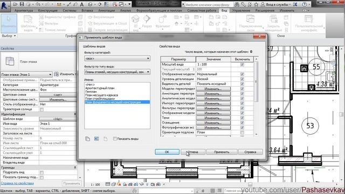Click the Шаблоны вида ribbon icon
This screenshot has width=345, height=194.
point(28,23)
